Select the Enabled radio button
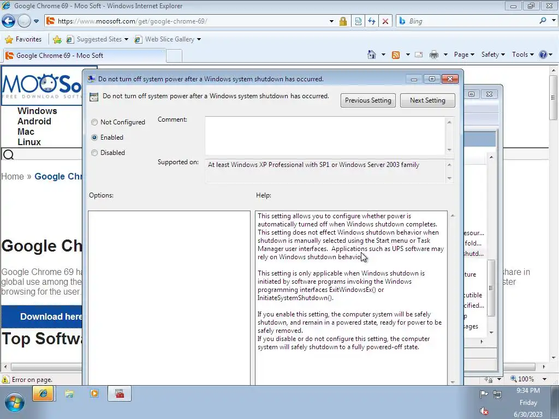The height and width of the screenshot is (419, 559). [x=94, y=137]
